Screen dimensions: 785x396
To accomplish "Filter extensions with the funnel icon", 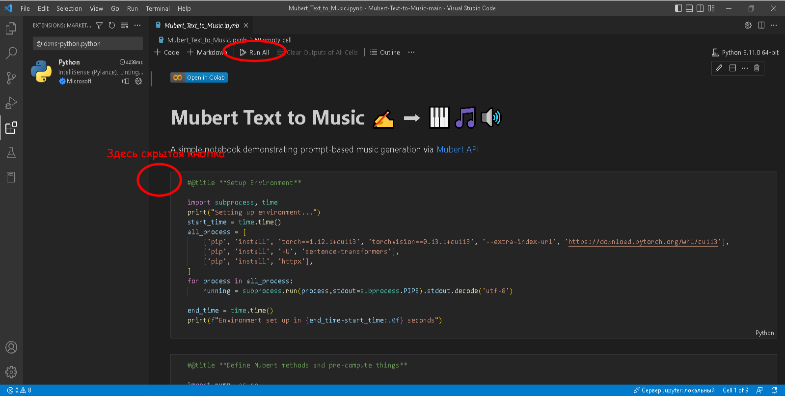I will point(99,26).
